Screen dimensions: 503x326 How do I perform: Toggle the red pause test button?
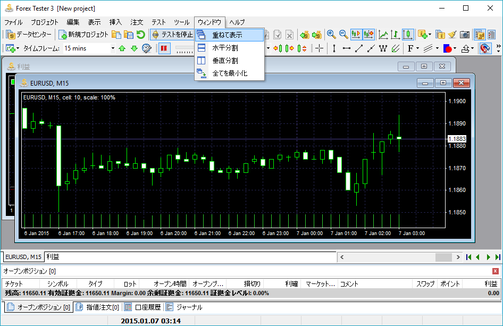pyautogui.click(x=164, y=48)
